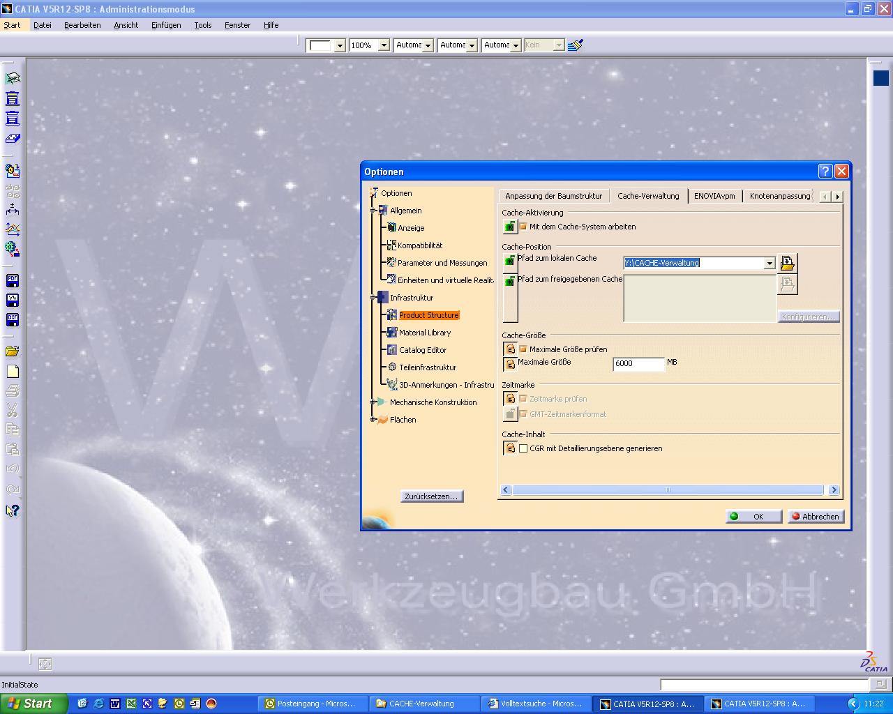Click the dialog horizontal scrollbar thumb
This screenshot has width=893, height=714.
click(668, 490)
